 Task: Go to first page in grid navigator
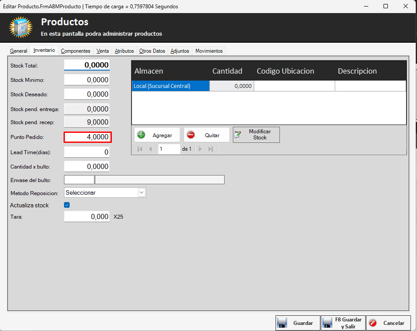tap(140, 149)
